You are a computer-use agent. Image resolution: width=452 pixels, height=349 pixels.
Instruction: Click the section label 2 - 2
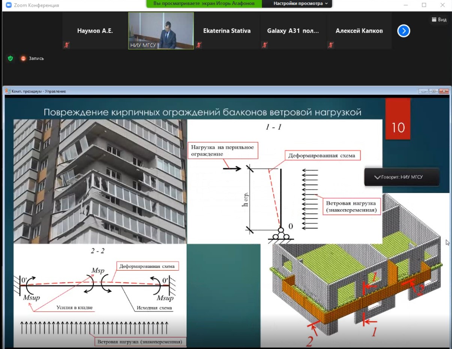pyautogui.click(x=98, y=251)
